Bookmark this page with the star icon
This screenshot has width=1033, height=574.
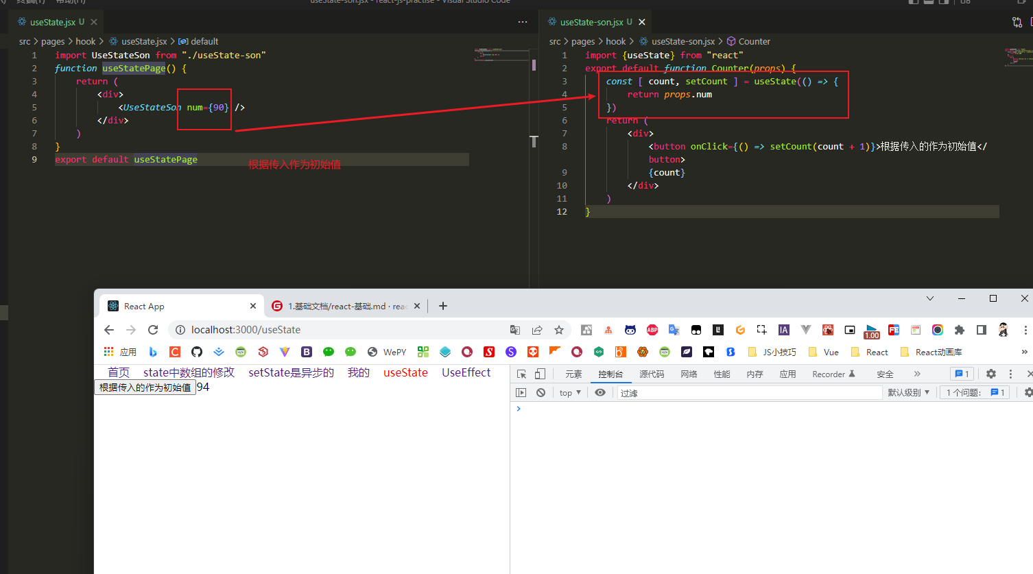coord(559,330)
